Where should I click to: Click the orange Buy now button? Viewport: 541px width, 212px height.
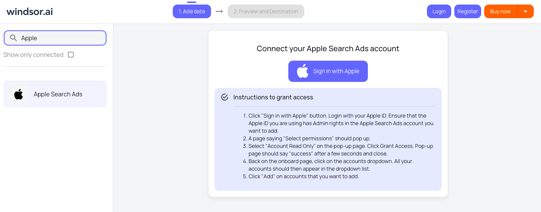[500, 11]
